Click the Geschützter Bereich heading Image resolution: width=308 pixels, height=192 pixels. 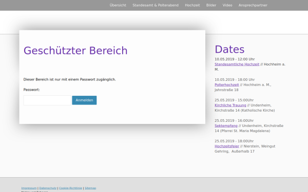point(75,51)
